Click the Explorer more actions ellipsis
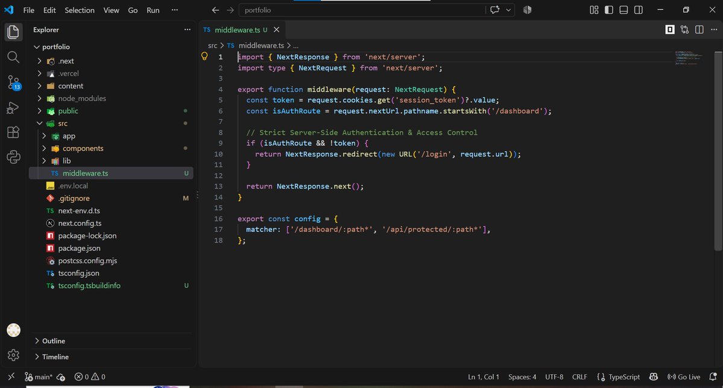723x388 pixels. click(187, 30)
